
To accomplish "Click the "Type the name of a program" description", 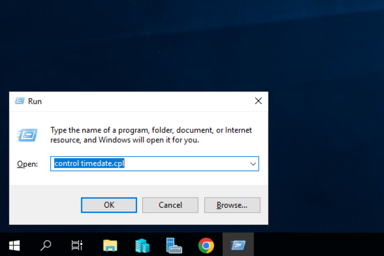I will (151, 135).
